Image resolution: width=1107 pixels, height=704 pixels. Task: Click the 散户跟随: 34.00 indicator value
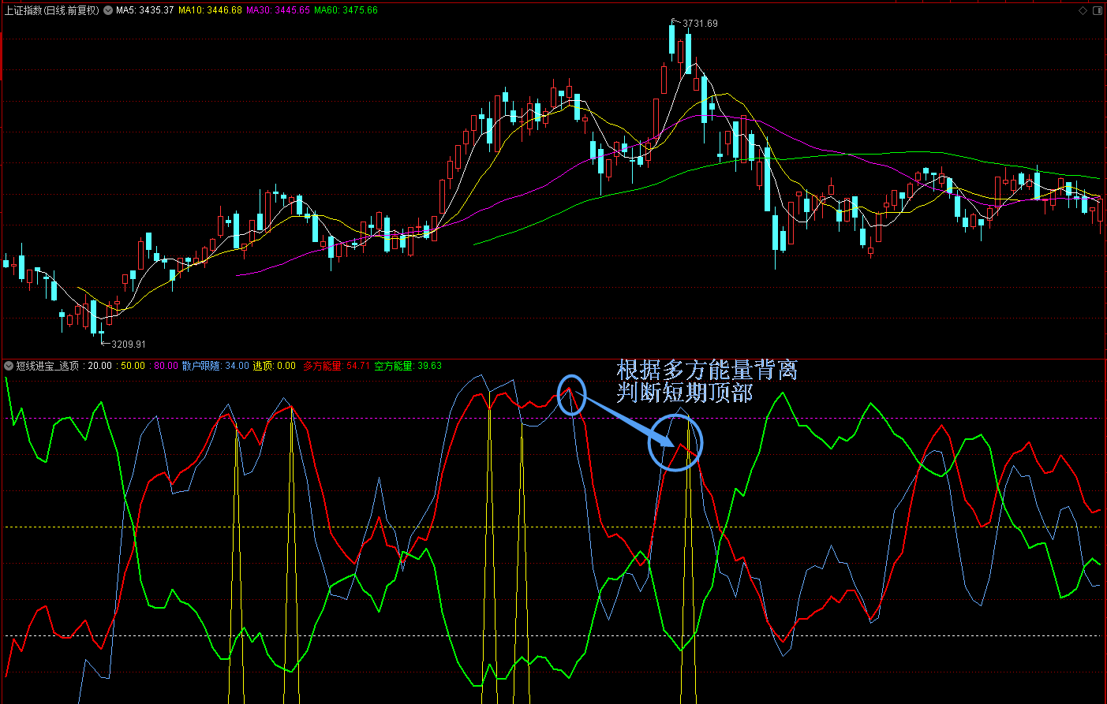(215, 366)
